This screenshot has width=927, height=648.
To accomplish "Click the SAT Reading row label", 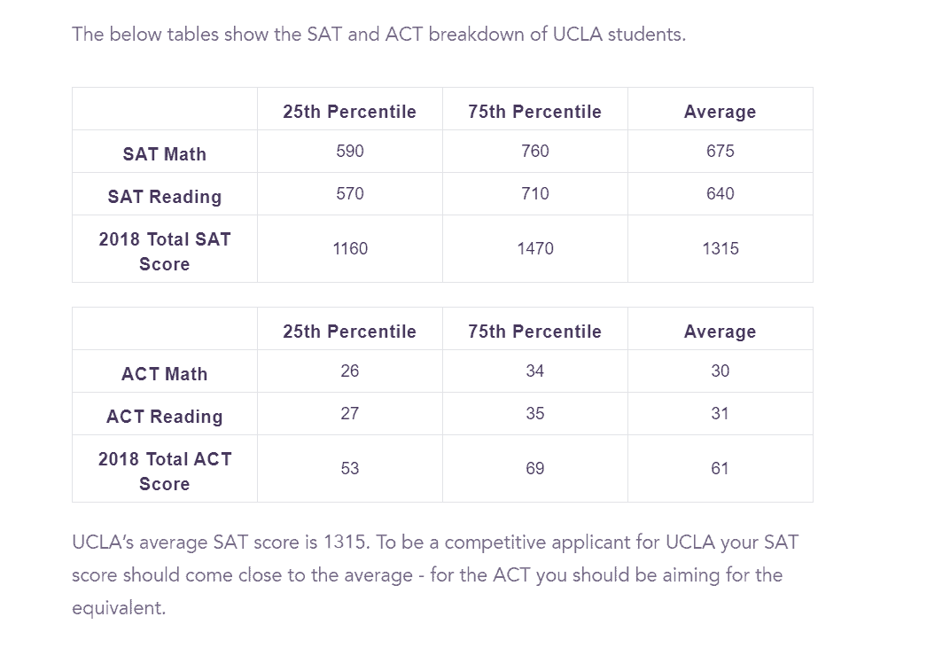I will click(x=164, y=197).
